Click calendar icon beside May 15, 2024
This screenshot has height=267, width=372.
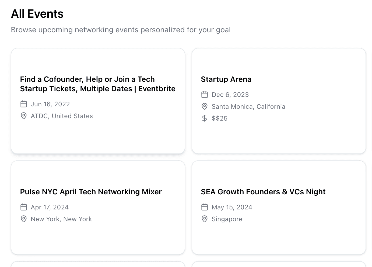point(205,207)
